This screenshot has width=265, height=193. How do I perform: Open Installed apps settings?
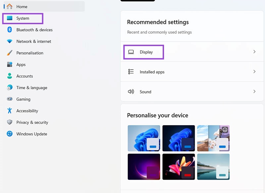coord(152,72)
